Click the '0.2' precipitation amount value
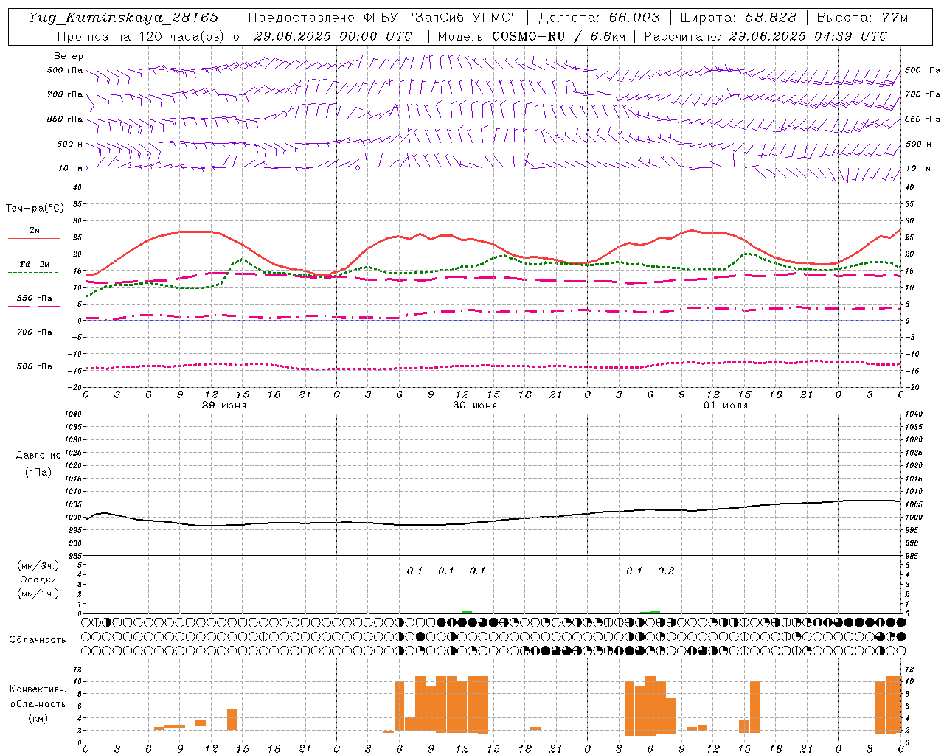944x755 pixels. pos(666,571)
